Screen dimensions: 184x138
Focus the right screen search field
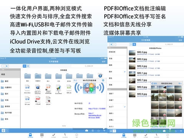tap(169, 44)
